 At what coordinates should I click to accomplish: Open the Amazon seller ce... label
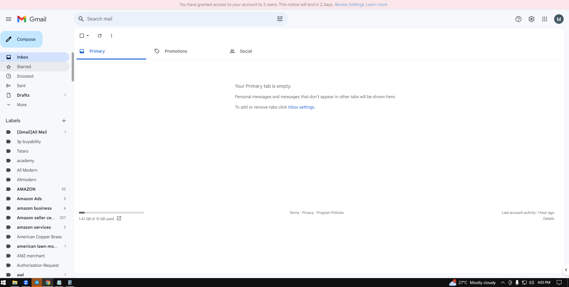pos(35,218)
